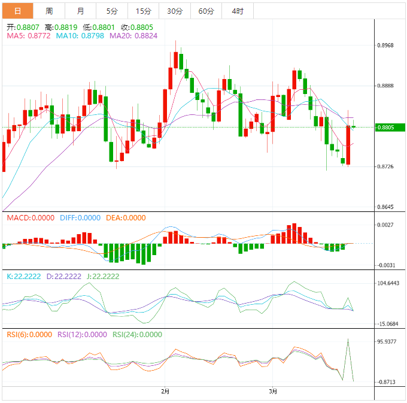Screen dimensions: 407x403
Task: Switch to the 5分 timeframe tab
Action: pos(112,11)
